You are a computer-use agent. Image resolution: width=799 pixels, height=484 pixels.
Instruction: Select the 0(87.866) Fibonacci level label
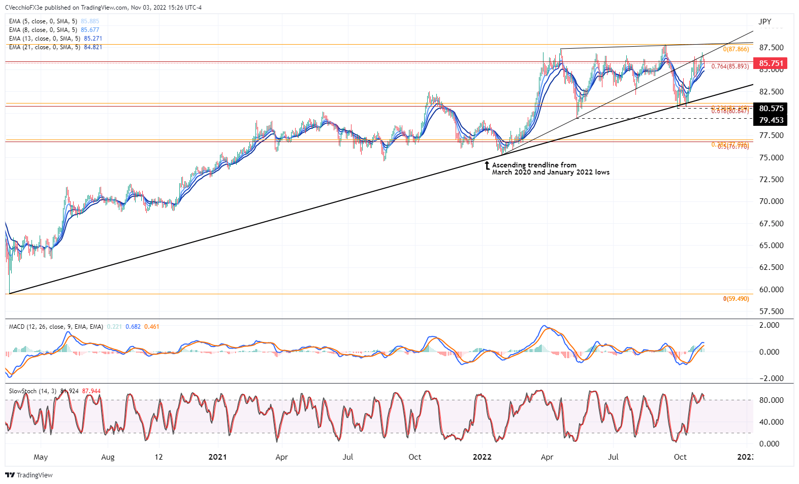click(x=736, y=49)
